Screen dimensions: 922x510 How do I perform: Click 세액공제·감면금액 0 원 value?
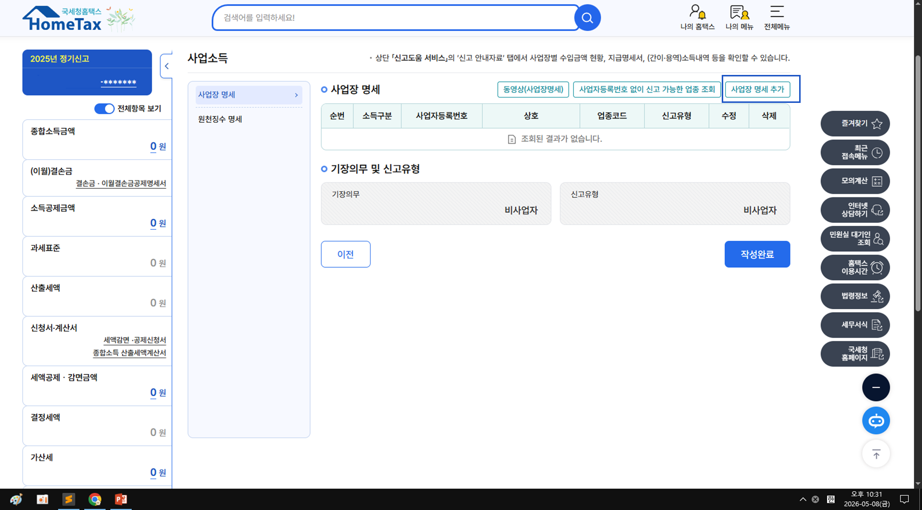coord(158,393)
